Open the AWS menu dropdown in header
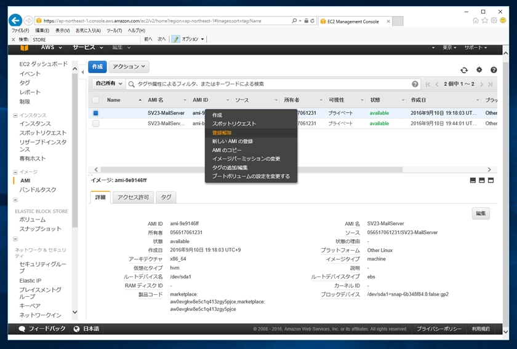 [52, 48]
